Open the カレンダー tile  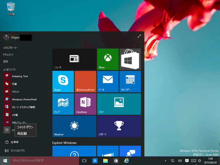[x=130, y=81]
